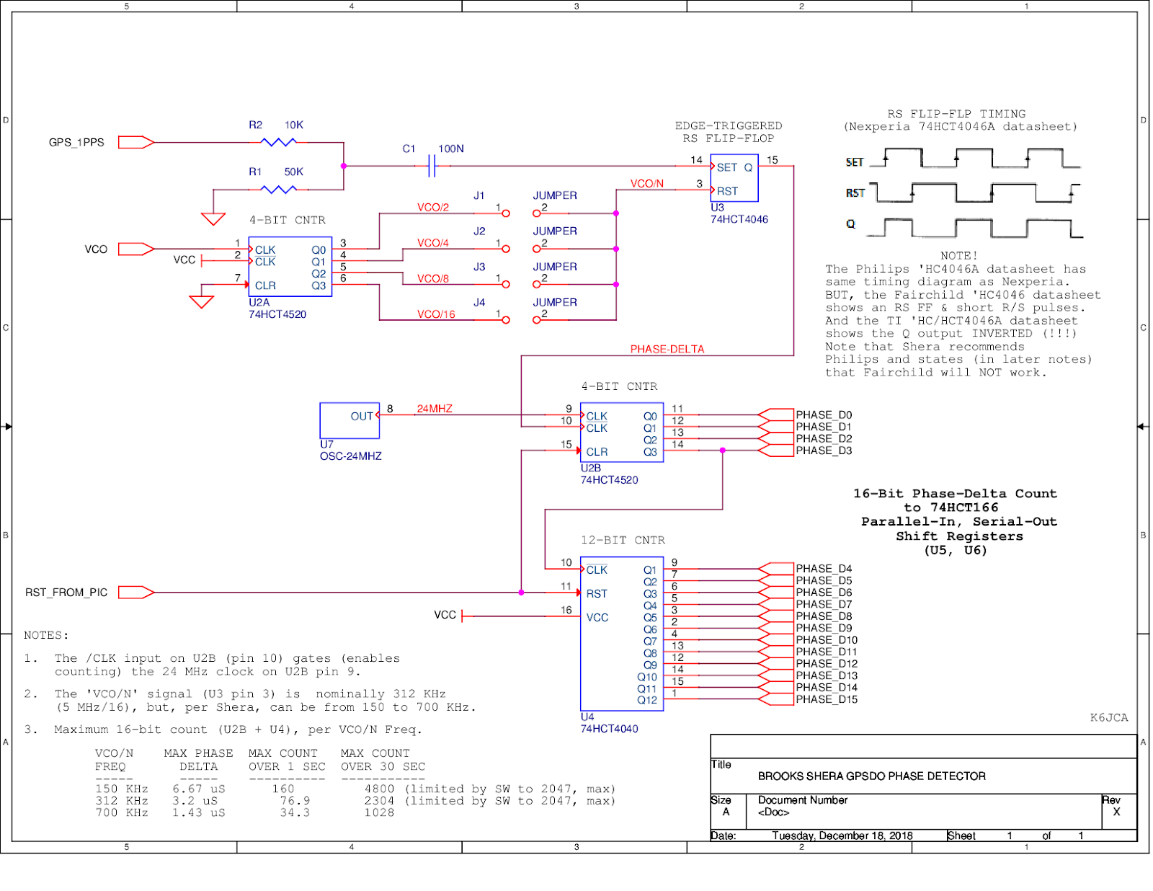Click the J3 jumper symbol on VCO/8
The height and width of the screenshot is (891, 1153).
[521, 285]
